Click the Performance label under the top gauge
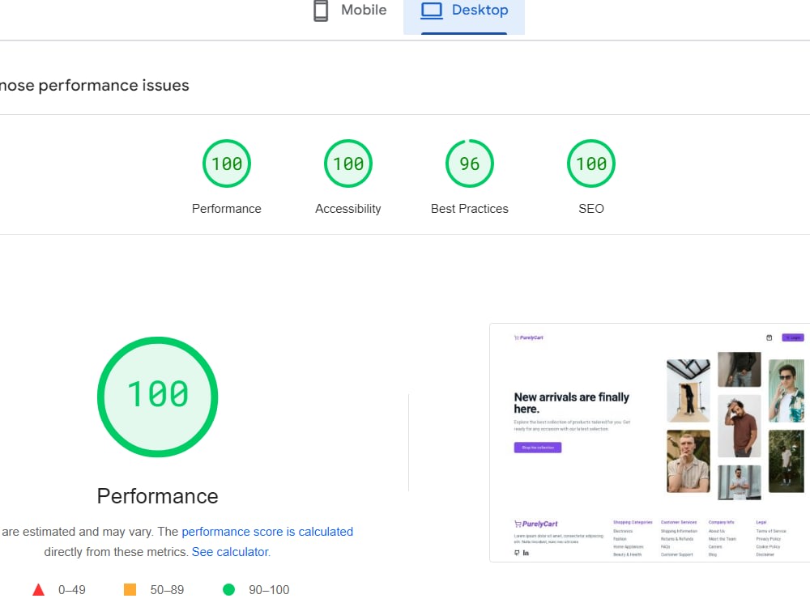The image size is (810, 607). pos(226,208)
